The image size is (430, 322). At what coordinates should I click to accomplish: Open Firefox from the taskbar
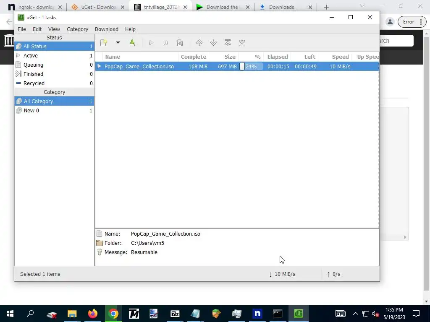93,314
